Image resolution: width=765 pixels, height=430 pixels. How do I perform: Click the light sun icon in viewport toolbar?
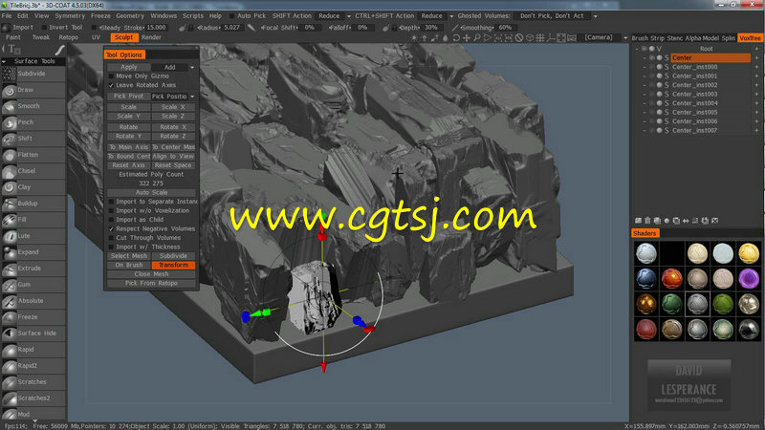click(414, 37)
